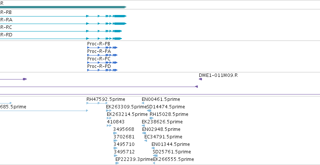Screen dimensions: 320x165
Task: Select the EK266555.5prime EST label
Action: (173, 159)
